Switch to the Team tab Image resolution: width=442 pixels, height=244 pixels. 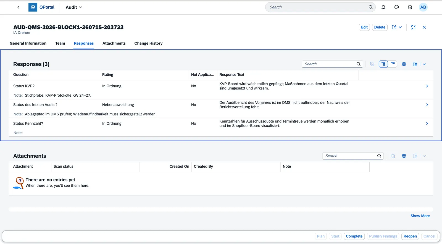pyautogui.click(x=60, y=43)
